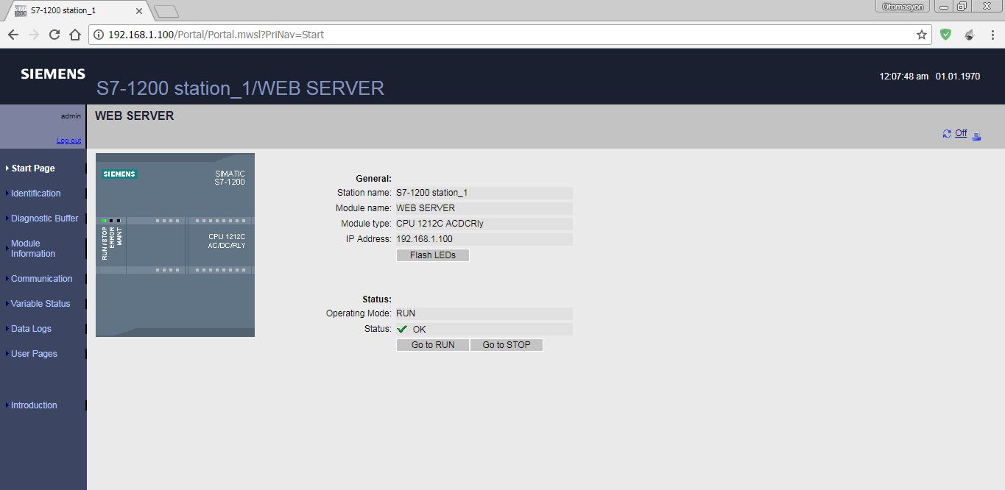Viewport: 1005px width, 490px height.
Task: Click the print icon beside Off
Action: click(x=977, y=135)
